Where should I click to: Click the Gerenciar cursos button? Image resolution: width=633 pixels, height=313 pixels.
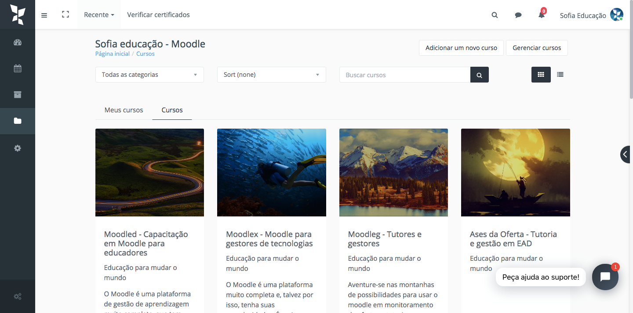click(537, 48)
